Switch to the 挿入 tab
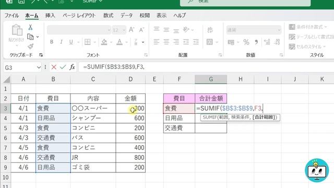334x188 pixels. [x=50, y=16]
